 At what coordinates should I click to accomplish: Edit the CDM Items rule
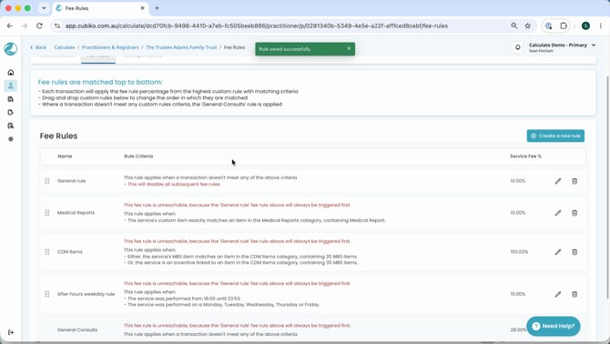558,252
